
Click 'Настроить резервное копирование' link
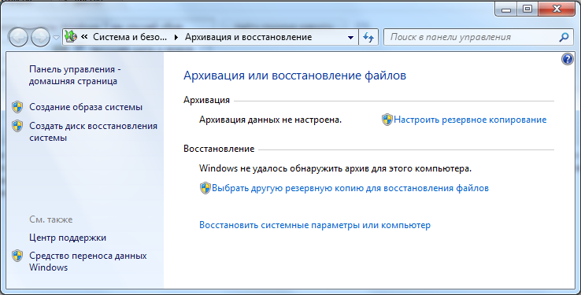click(x=470, y=120)
